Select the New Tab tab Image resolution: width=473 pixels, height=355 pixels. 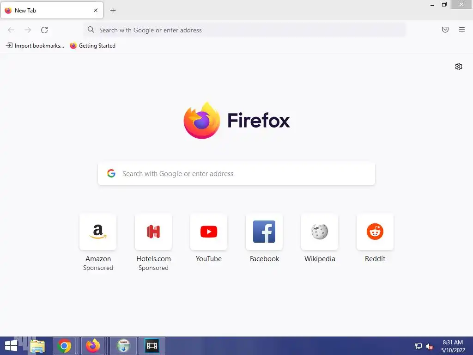52,10
